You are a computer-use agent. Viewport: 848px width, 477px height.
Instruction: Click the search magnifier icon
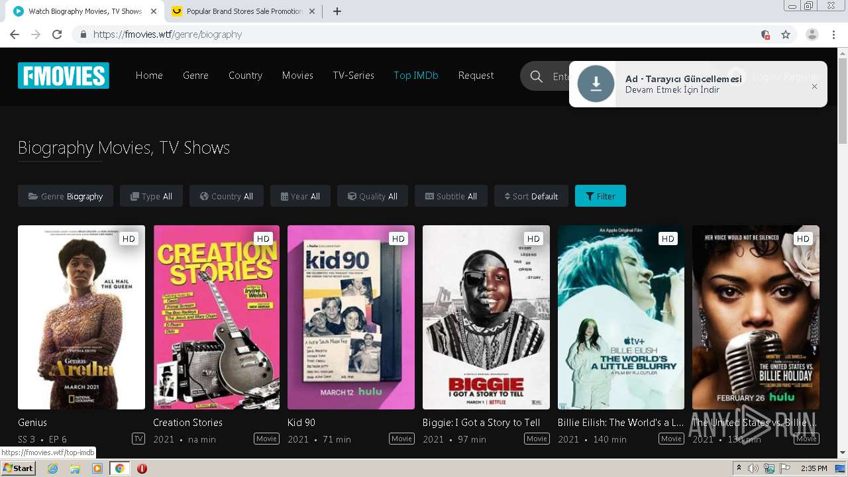[x=537, y=77]
